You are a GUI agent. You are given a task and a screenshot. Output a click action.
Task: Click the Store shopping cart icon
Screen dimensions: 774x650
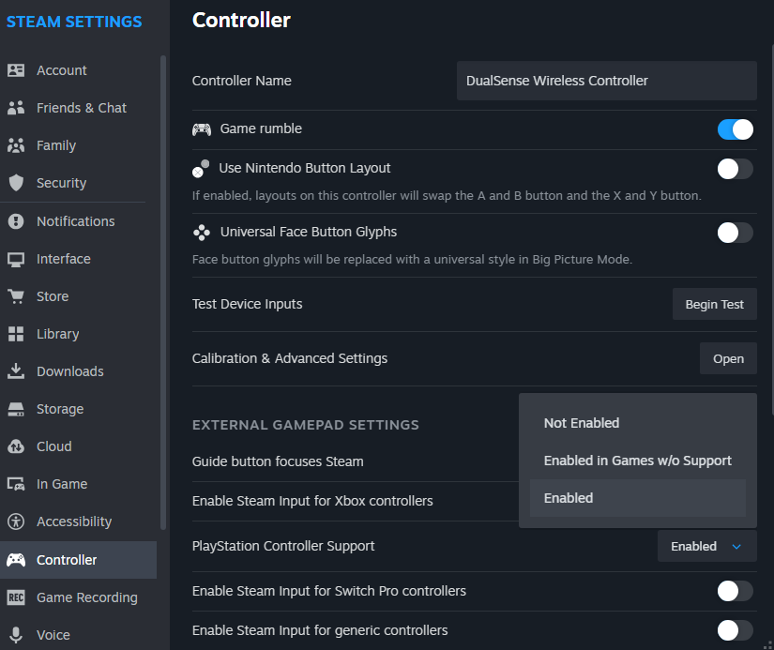(16, 296)
